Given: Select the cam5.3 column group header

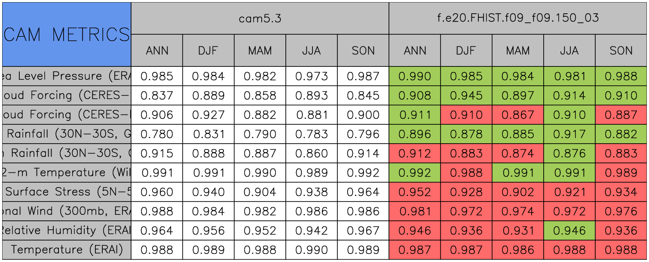Looking at the screenshot, I should [x=260, y=18].
